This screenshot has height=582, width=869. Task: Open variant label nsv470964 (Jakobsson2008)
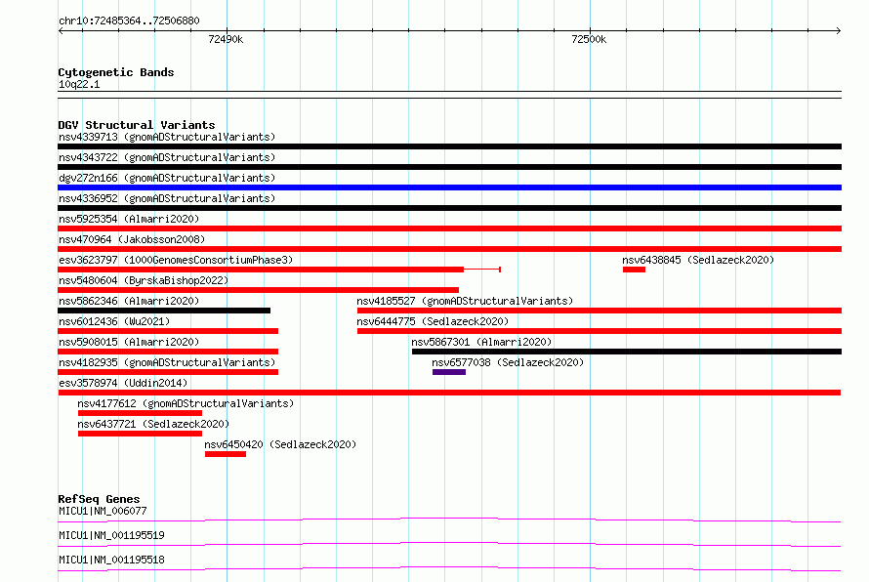[x=132, y=239]
